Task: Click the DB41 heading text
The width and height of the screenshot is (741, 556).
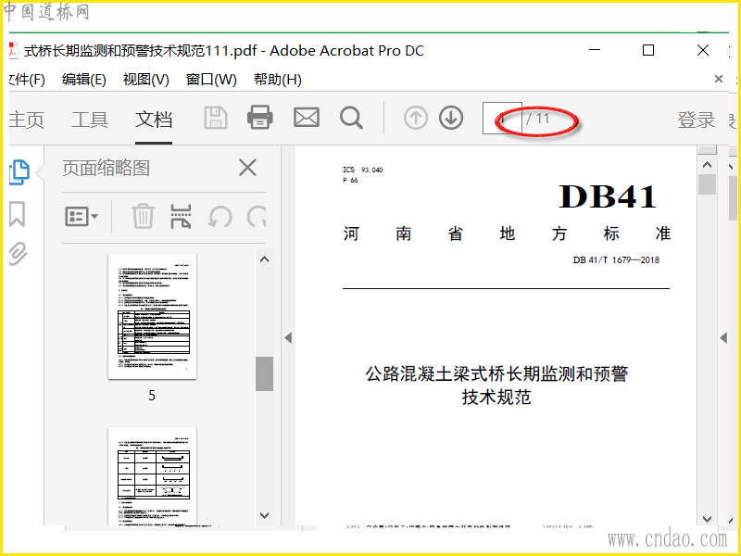Action: [x=608, y=196]
